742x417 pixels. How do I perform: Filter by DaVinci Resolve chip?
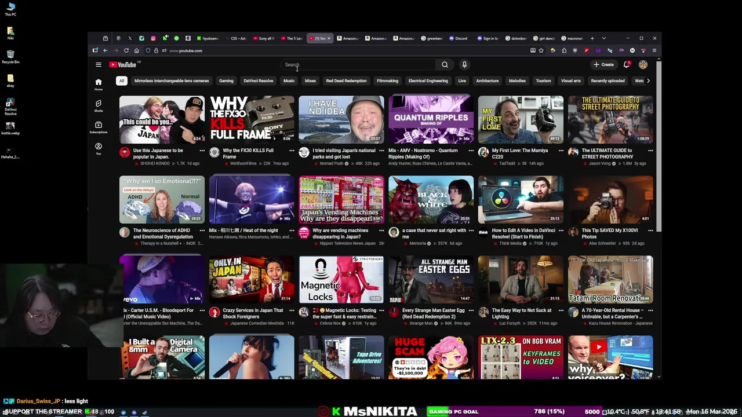click(258, 81)
